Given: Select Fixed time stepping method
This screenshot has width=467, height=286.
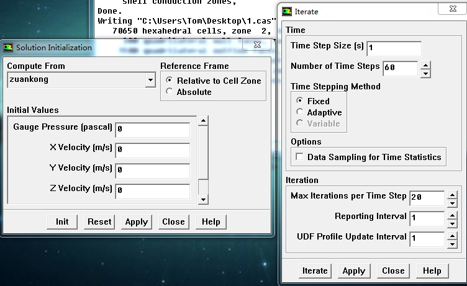Looking at the screenshot, I should [x=300, y=101].
